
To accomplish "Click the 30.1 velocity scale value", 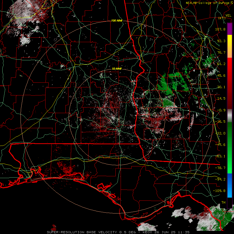I will click(221, 87).
